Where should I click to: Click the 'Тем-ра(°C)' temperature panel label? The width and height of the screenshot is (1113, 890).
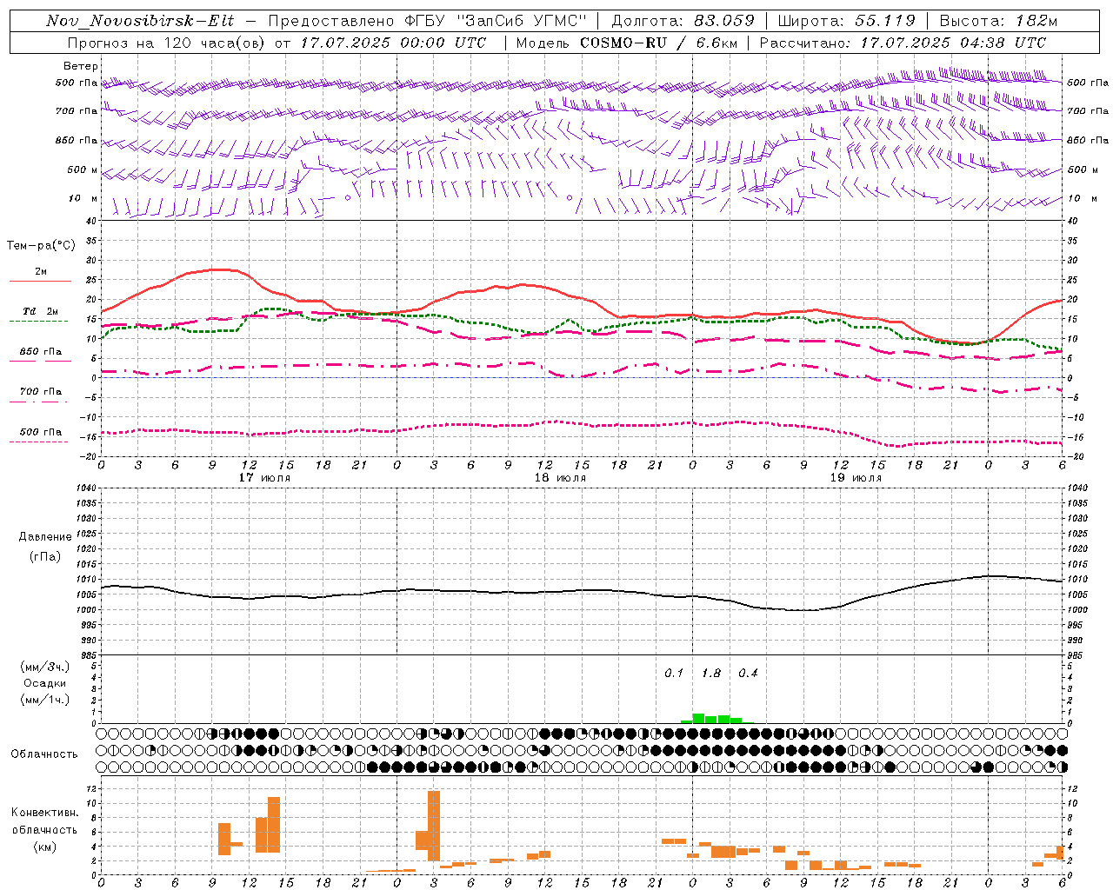(x=41, y=246)
